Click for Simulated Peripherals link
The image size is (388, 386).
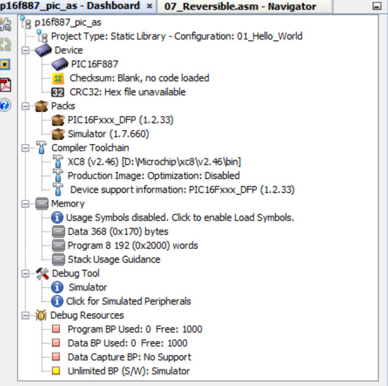point(128,301)
